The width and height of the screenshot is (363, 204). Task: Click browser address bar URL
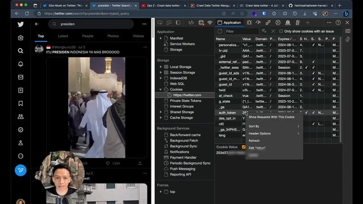click(x=86, y=14)
